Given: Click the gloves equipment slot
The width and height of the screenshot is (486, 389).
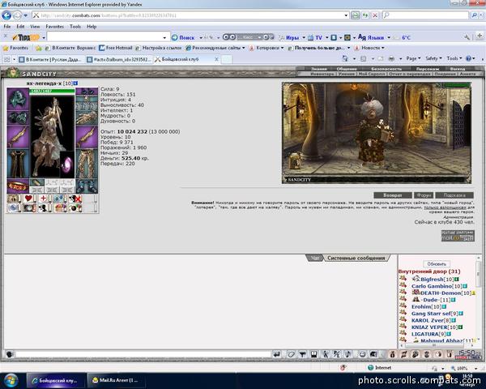Looking at the screenshot, I should coord(87,118).
